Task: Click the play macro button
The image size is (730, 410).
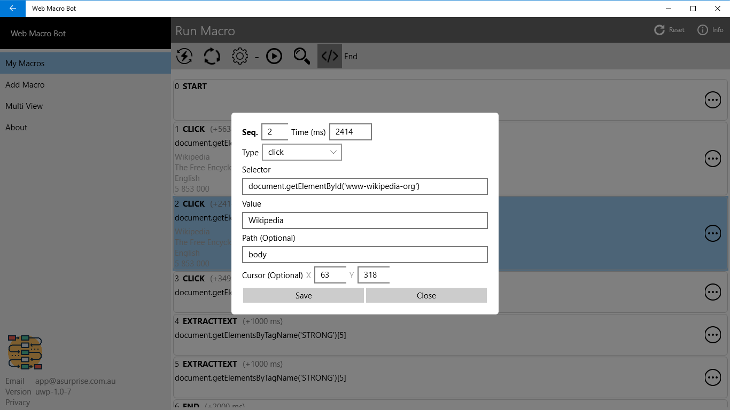Action: point(274,56)
